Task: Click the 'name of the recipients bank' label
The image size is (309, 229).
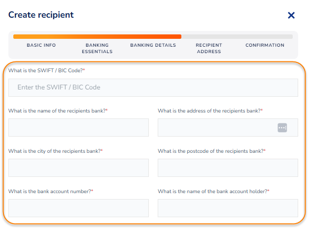Action: (57, 111)
